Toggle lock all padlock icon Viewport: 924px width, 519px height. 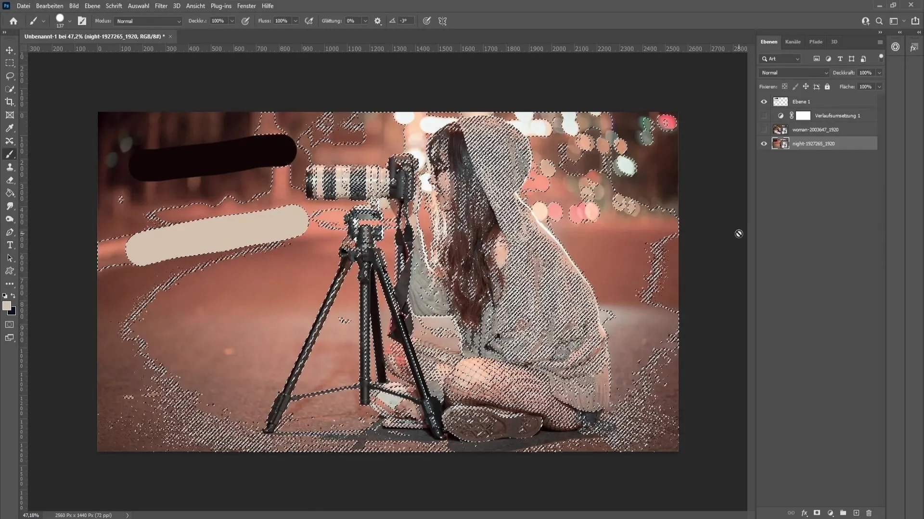tap(827, 86)
